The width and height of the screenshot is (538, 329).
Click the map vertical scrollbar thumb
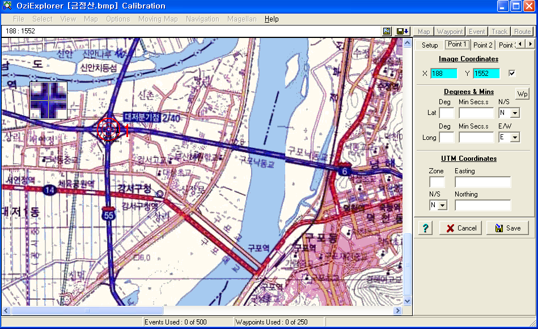click(407, 264)
